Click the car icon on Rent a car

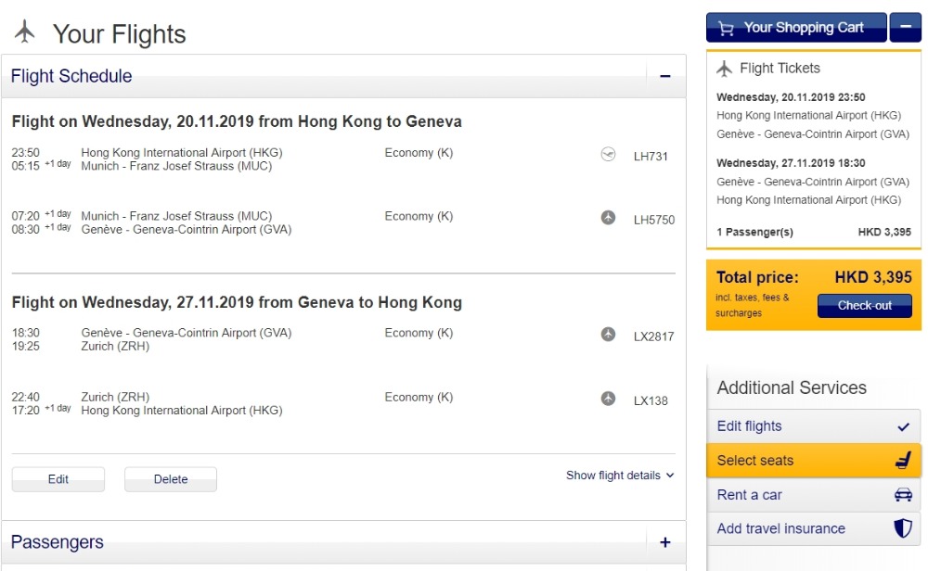(903, 495)
